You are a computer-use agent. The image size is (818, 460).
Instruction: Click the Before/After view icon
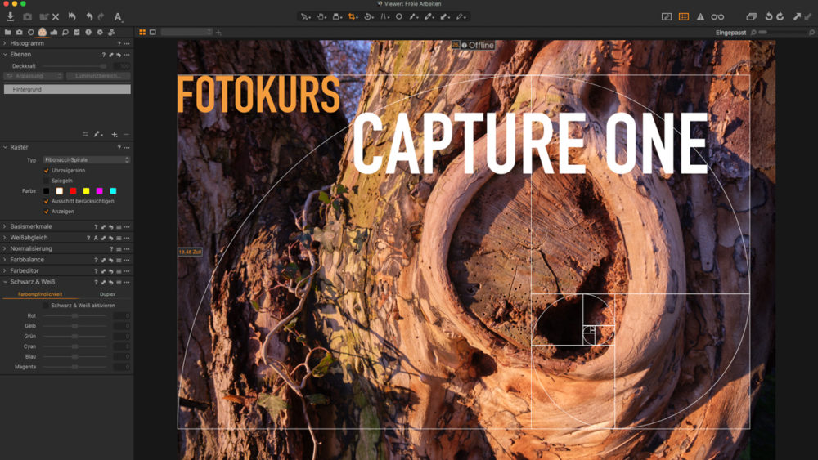click(666, 16)
